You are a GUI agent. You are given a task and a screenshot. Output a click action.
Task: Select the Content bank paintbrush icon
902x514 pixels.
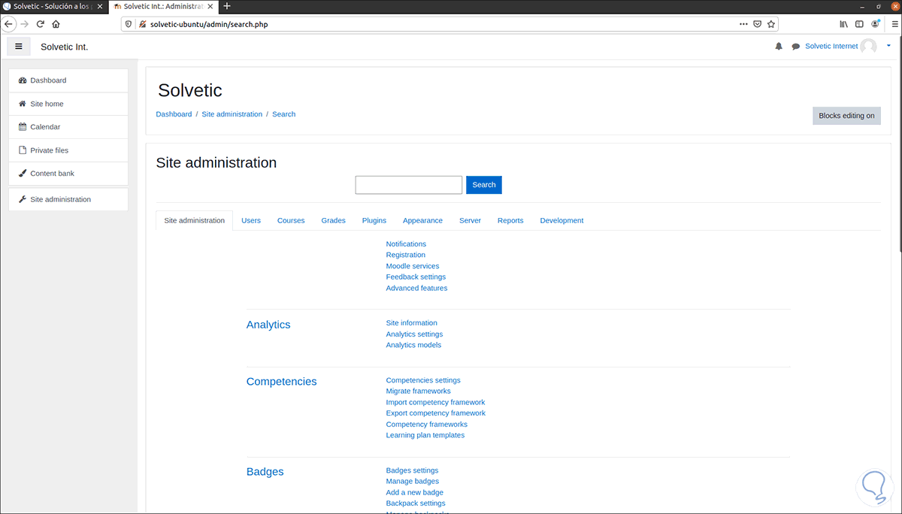(x=23, y=173)
